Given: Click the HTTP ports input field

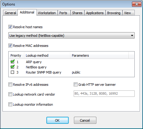Looking at the screenshot, I should pyautogui.click(x=104, y=93).
